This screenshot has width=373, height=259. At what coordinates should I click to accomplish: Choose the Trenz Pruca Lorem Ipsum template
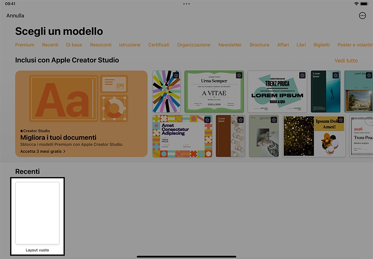[277, 91]
